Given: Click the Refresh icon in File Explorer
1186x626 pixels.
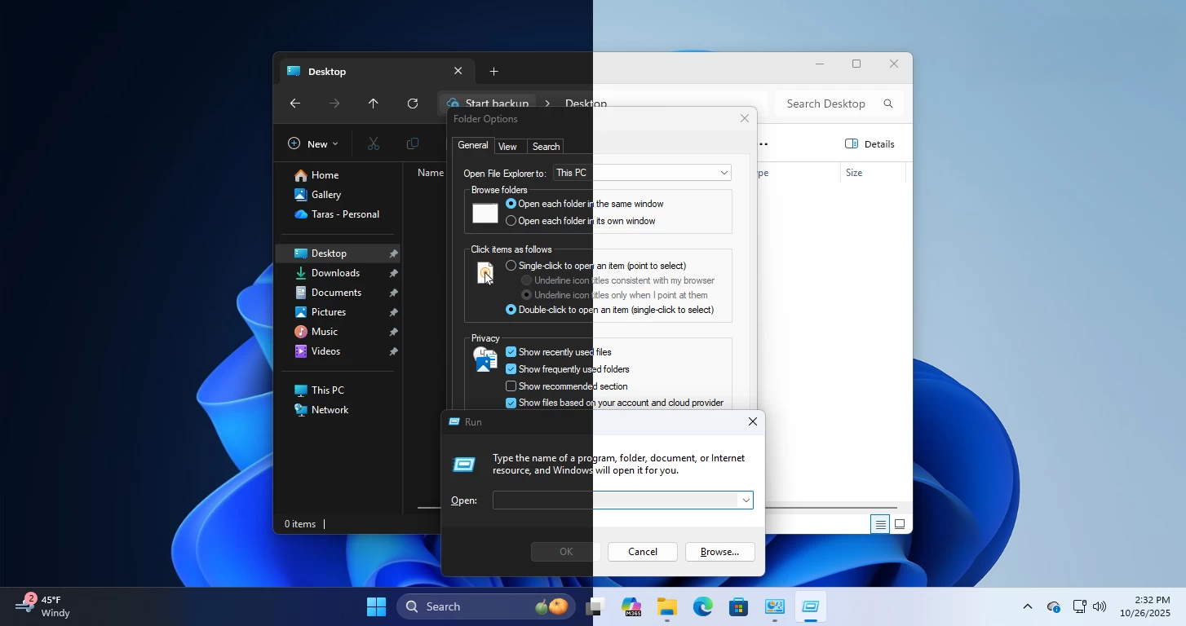Looking at the screenshot, I should [x=413, y=104].
